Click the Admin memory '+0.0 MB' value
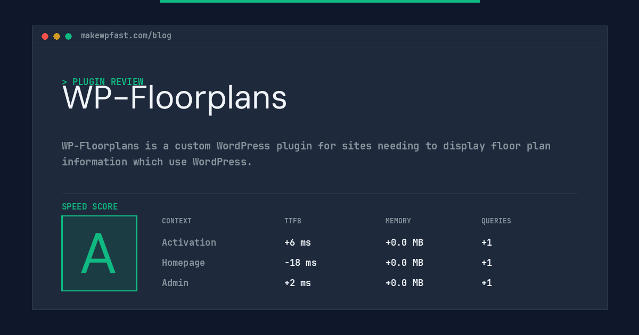Screen dimensions: 639x335 (404, 283)
